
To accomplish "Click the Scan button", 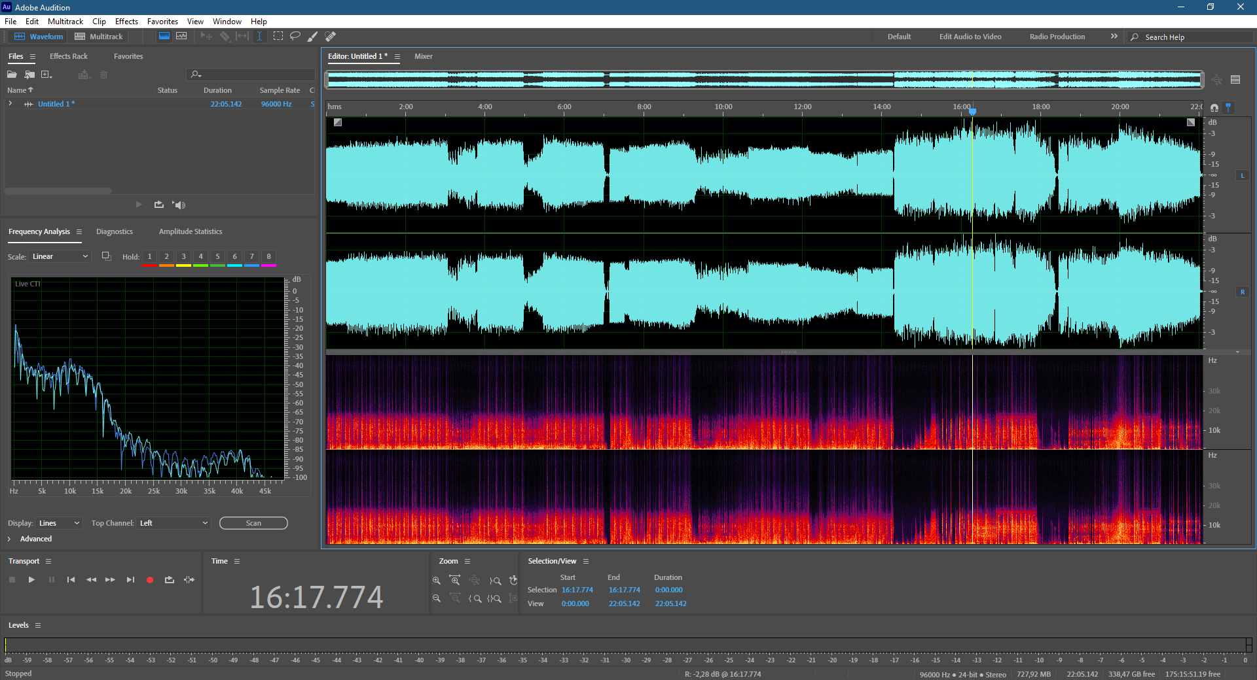I will [x=253, y=523].
